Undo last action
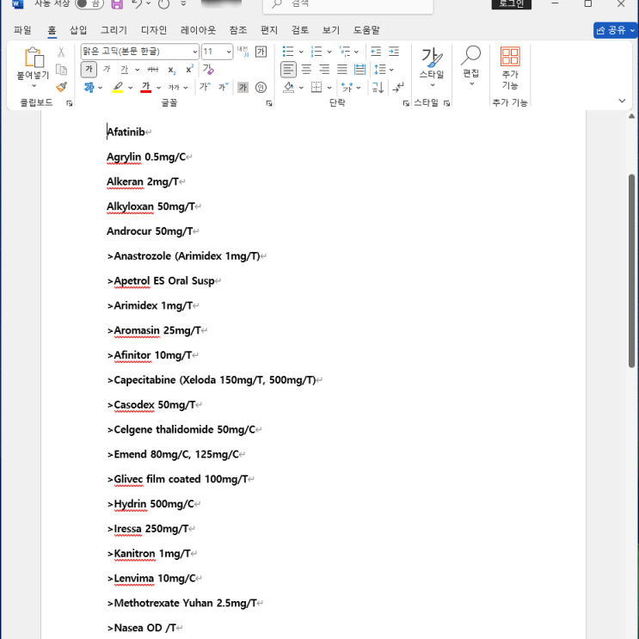This screenshot has width=639, height=639. click(138, 4)
